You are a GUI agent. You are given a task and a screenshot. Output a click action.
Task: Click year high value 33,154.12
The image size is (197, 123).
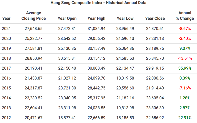pyautogui.click(x=96, y=58)
